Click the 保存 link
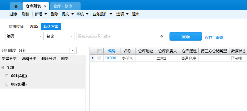The height and width of the screenshot is (111, 247). point(209,38)
